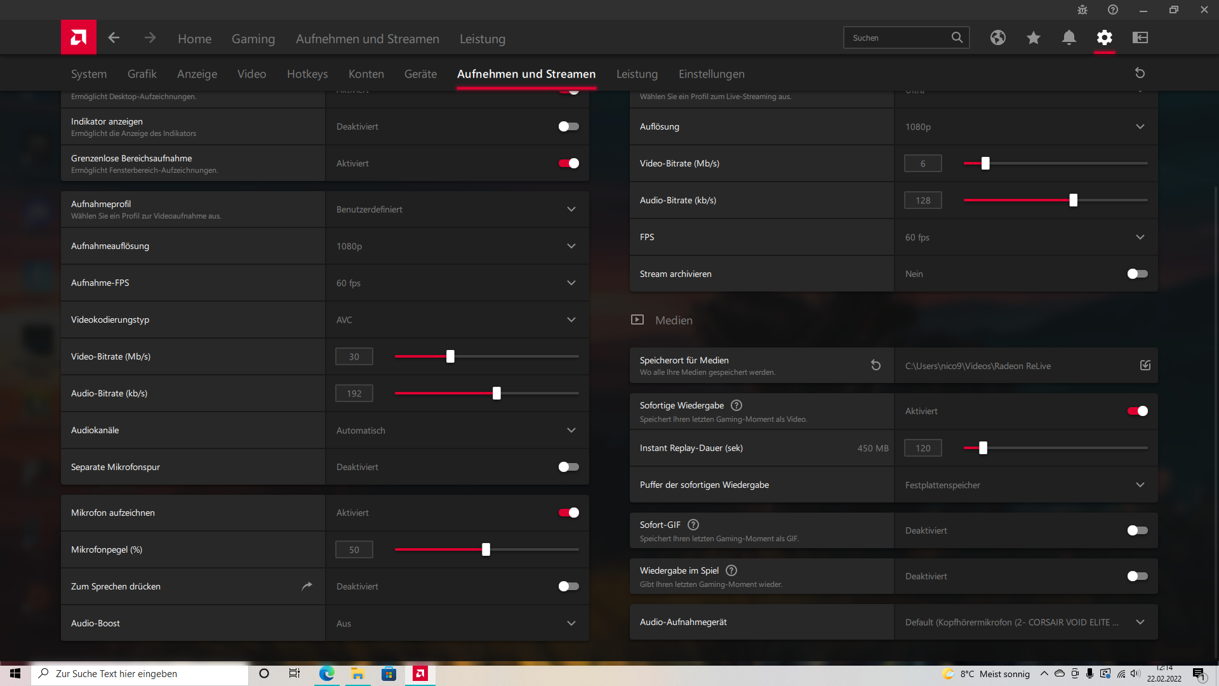Screen dimensions: 1219x686
Task: Switch to Hotkeys tab
Action: (307, 74)
